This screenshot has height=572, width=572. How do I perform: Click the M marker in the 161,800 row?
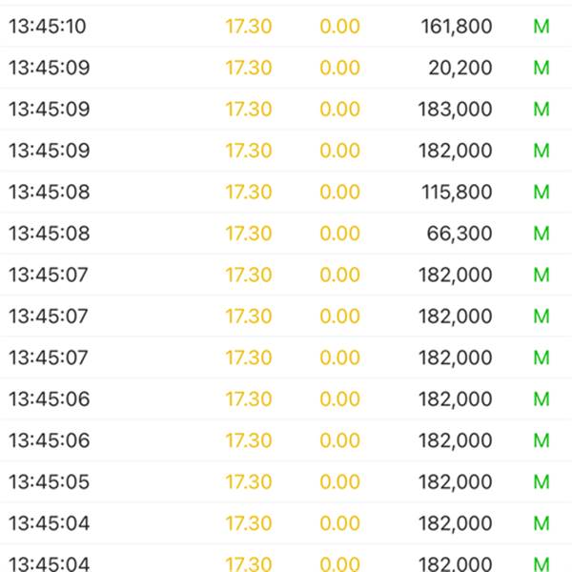(x=541, y=27)
